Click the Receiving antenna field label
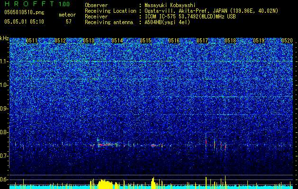298x189 pixels. [109, 22]
